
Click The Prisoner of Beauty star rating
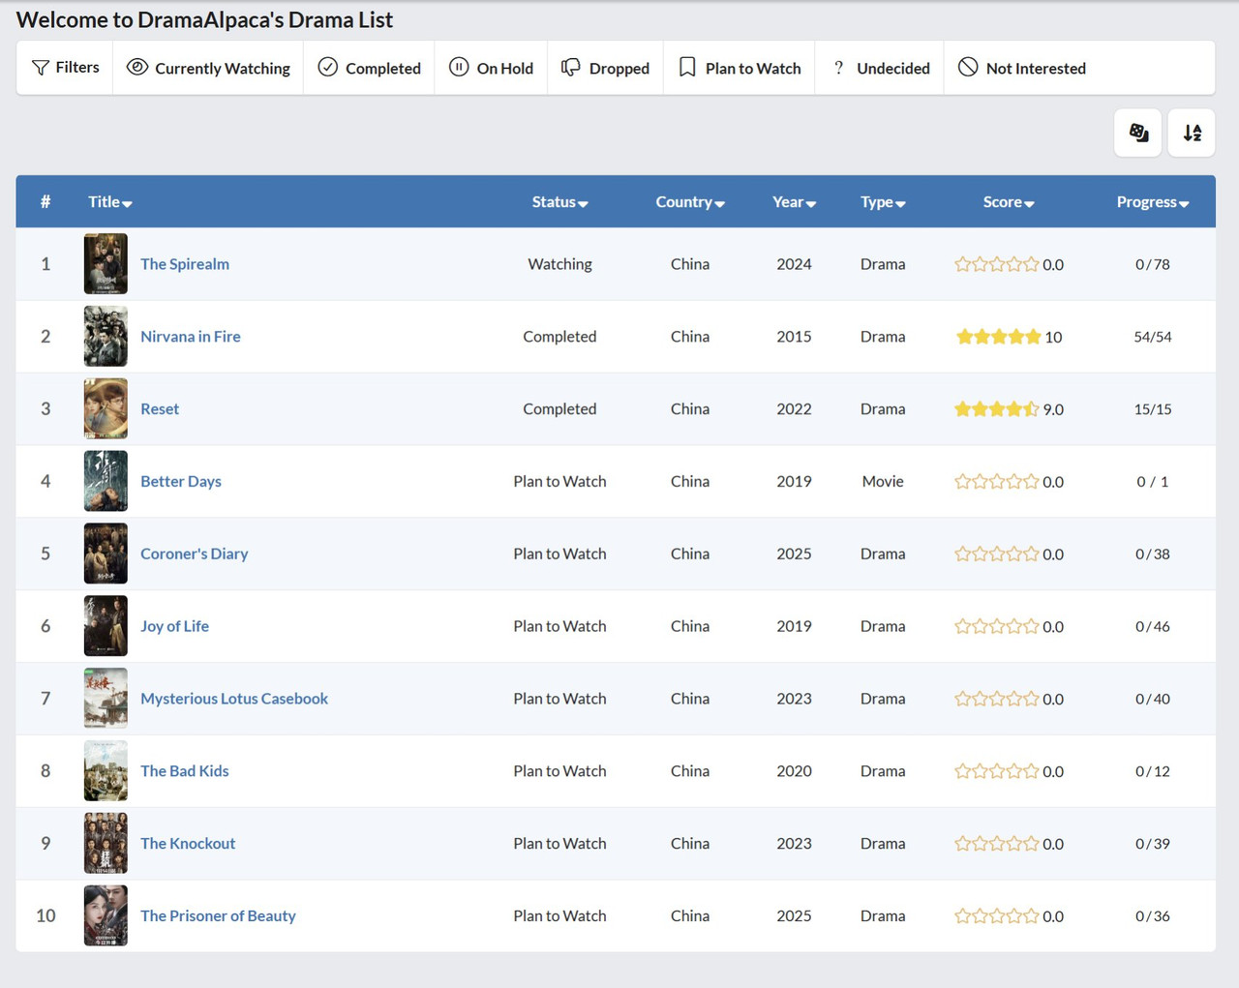(x=997, y=916)
